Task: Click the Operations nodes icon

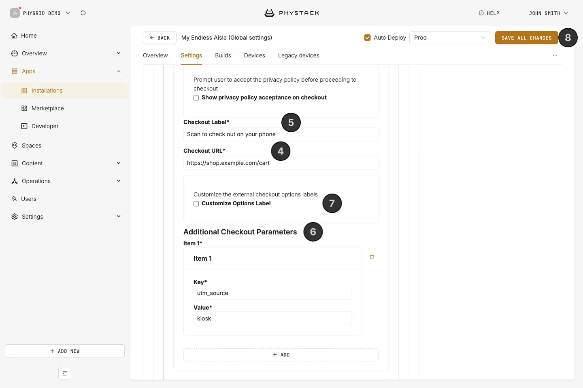Action: point(15,181)
